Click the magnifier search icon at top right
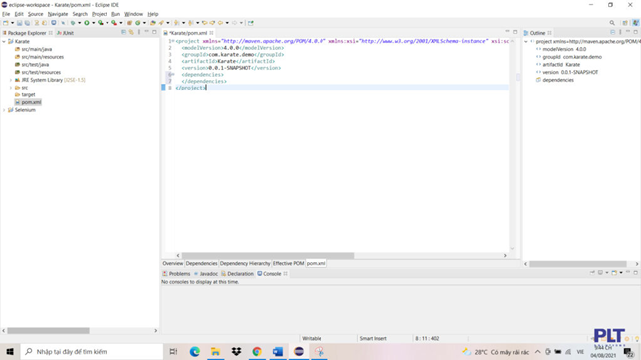The height and width of the screenshot is (360, 641). coord(612,23)
